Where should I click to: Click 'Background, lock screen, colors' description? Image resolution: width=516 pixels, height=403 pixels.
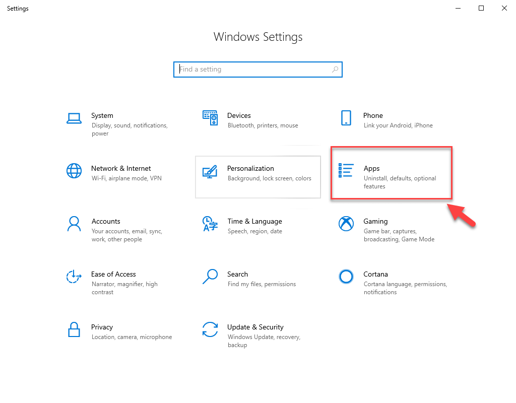(x=269, y=178)
